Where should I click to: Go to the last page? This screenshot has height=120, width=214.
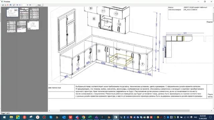pyautogui.click(x=30, y=5)
